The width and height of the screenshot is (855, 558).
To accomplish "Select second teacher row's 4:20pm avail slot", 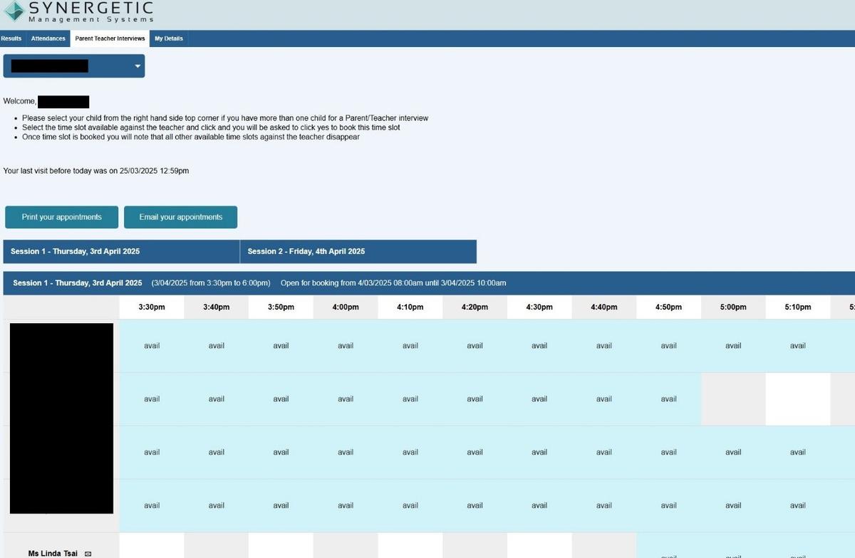I will [475, 399].
